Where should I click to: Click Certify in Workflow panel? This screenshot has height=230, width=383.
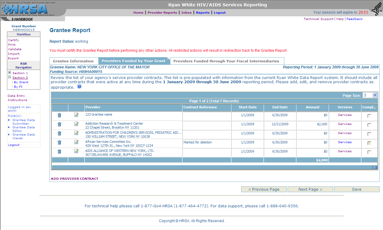pos(13,40)
